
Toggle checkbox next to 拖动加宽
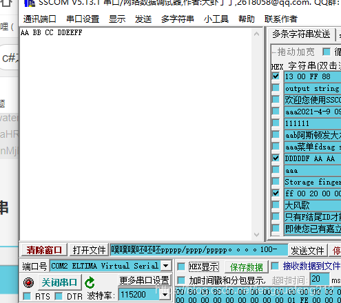(x=327, y=52)
